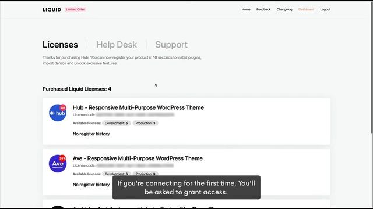Click the Limited Offer badge
Viewport: 373px width, 209px height.
pos(75,9)
